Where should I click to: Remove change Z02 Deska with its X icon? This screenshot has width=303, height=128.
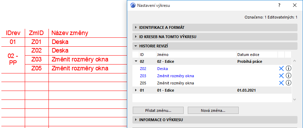pos(281,68)
